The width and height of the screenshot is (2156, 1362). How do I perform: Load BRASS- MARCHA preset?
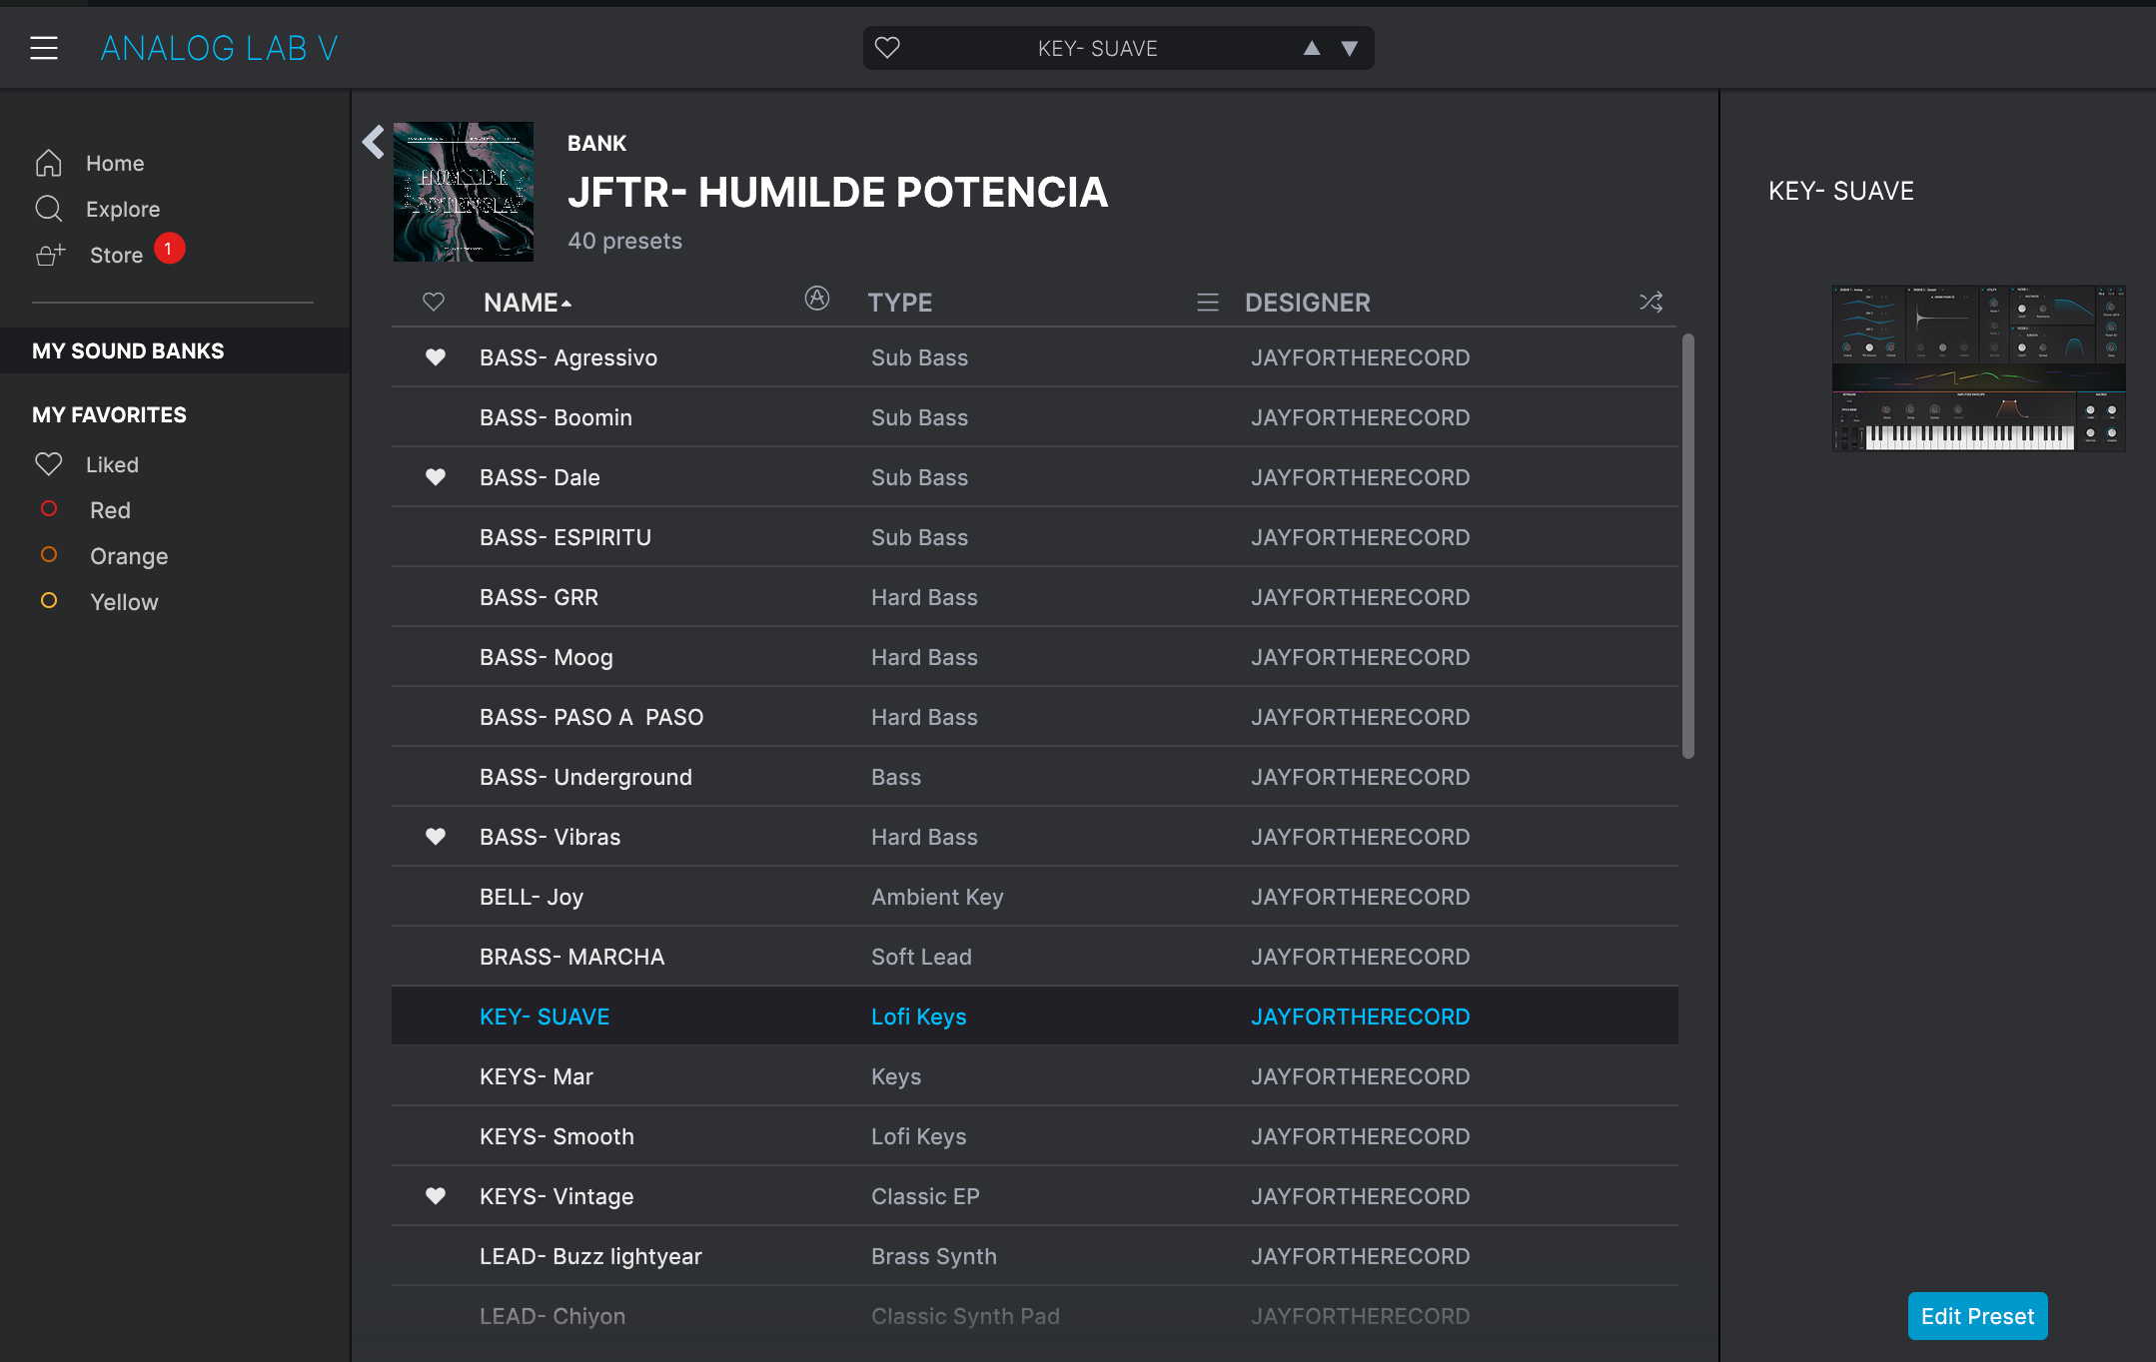(1035, 957)
